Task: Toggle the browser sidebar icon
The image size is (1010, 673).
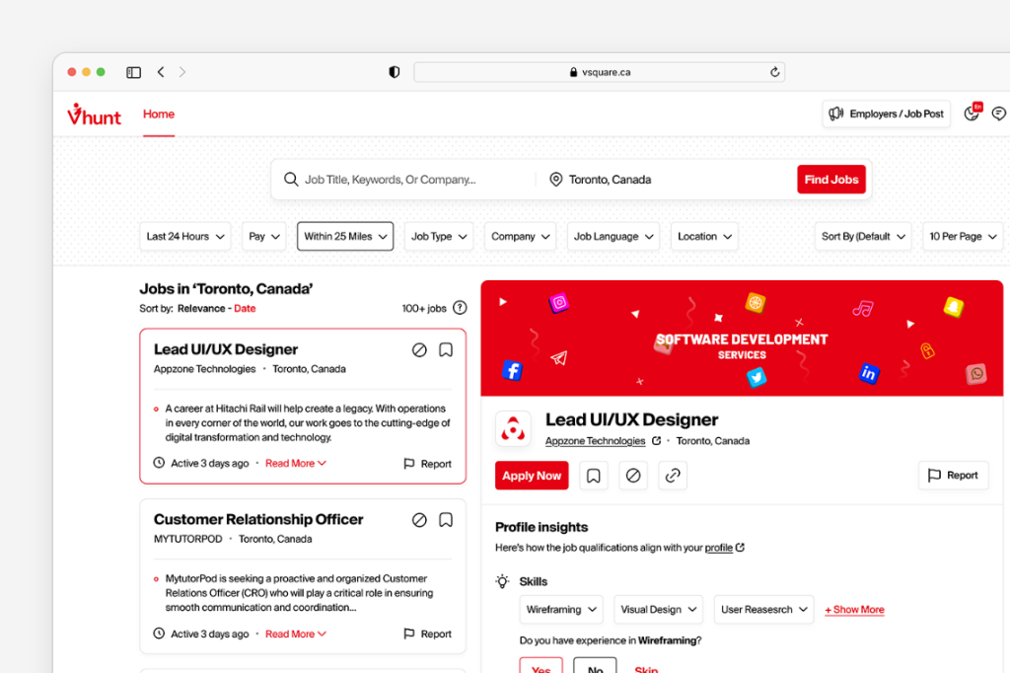Action: [x=133, y=72]
